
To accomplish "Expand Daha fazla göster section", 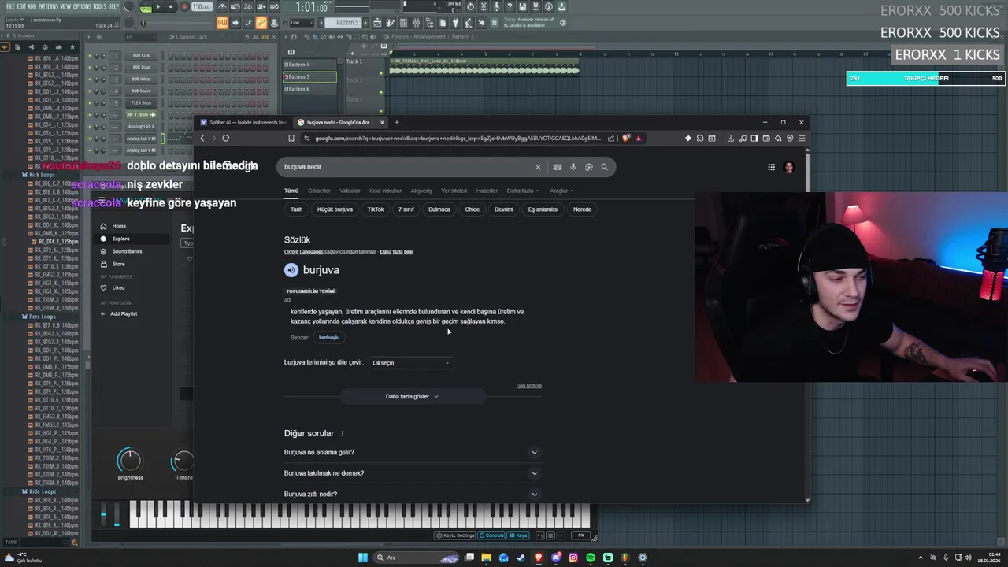I will (x=412, y=397).
